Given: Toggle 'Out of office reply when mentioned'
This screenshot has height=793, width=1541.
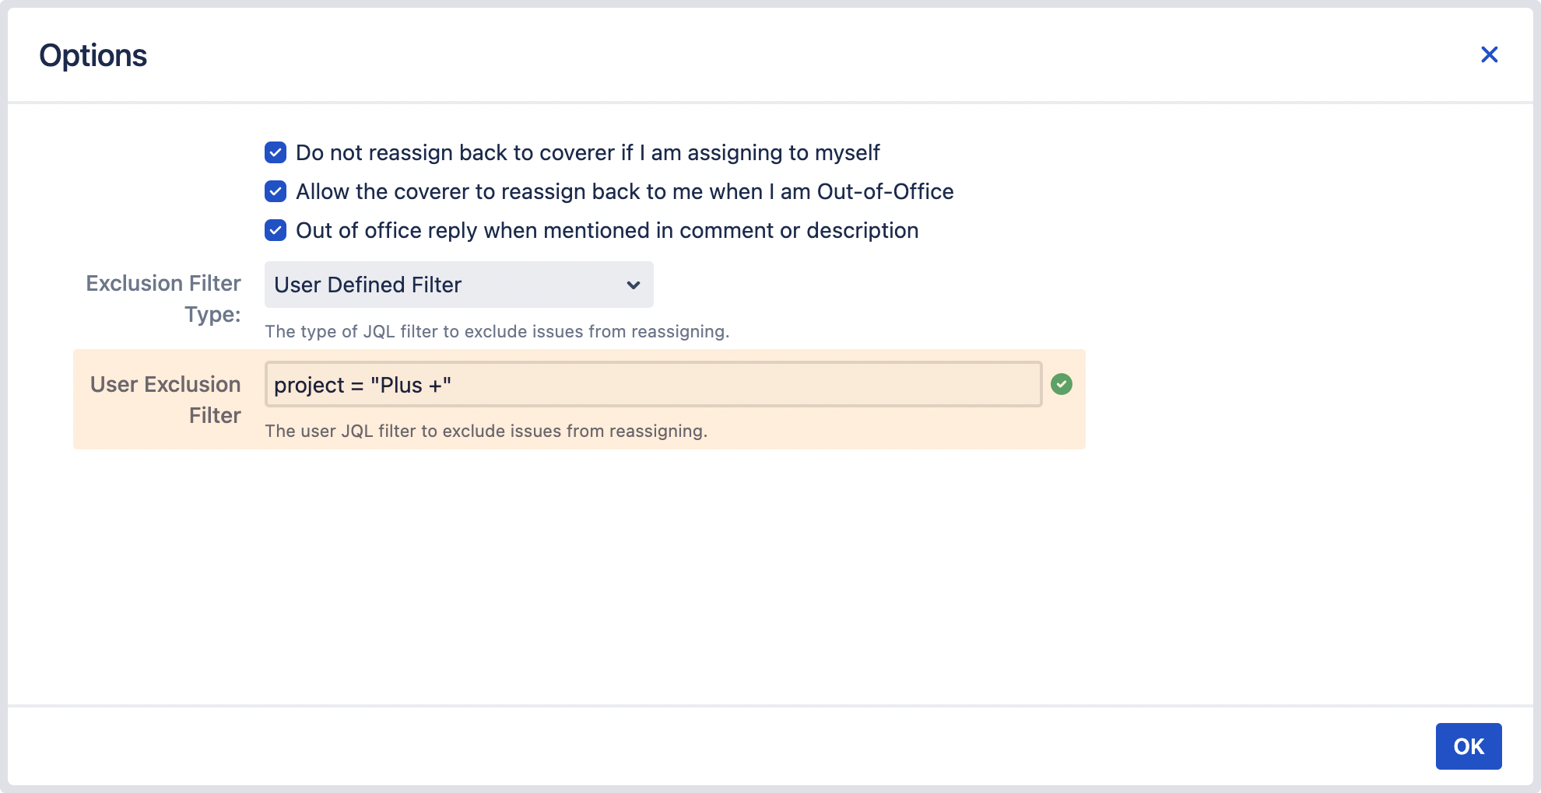Looking at the screenshot, I should click(276, 230).
